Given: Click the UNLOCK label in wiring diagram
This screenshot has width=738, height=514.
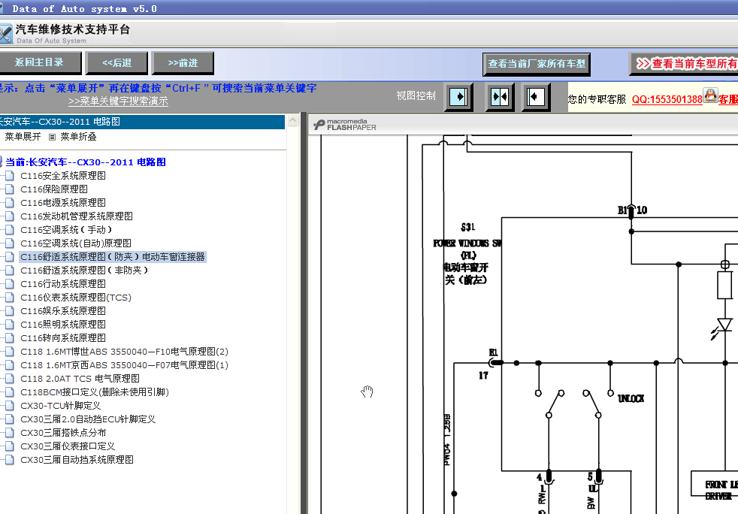Looking at the screenshot, I should pos(631,399).
